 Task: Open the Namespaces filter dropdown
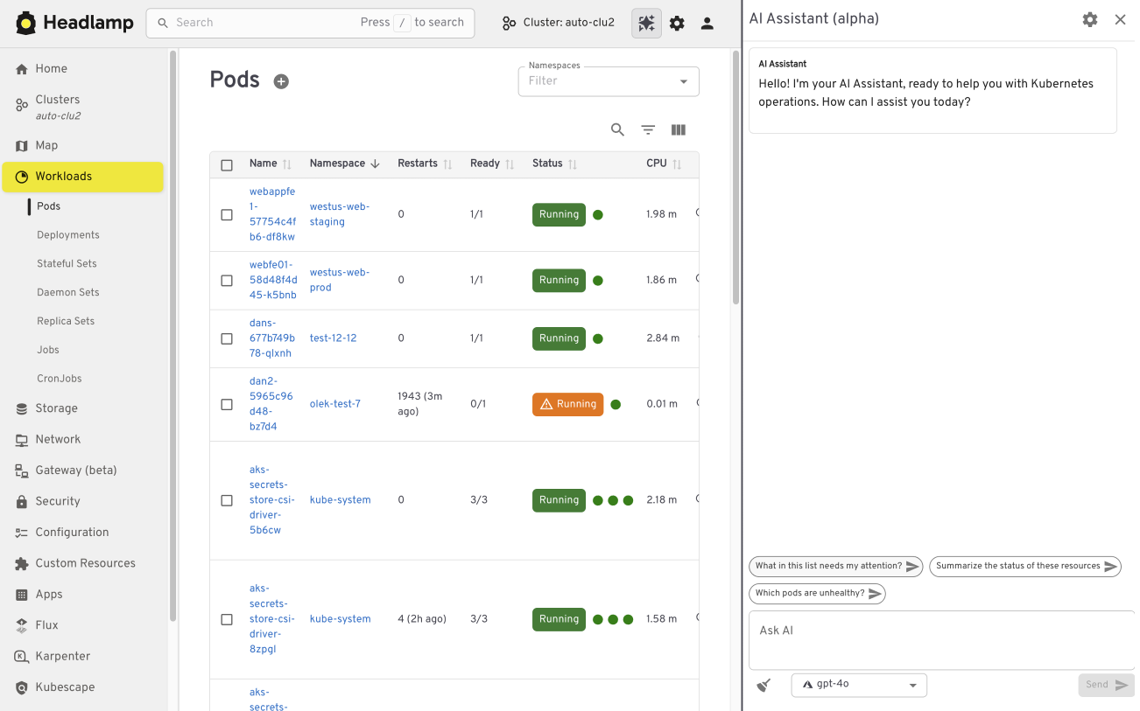608,80
